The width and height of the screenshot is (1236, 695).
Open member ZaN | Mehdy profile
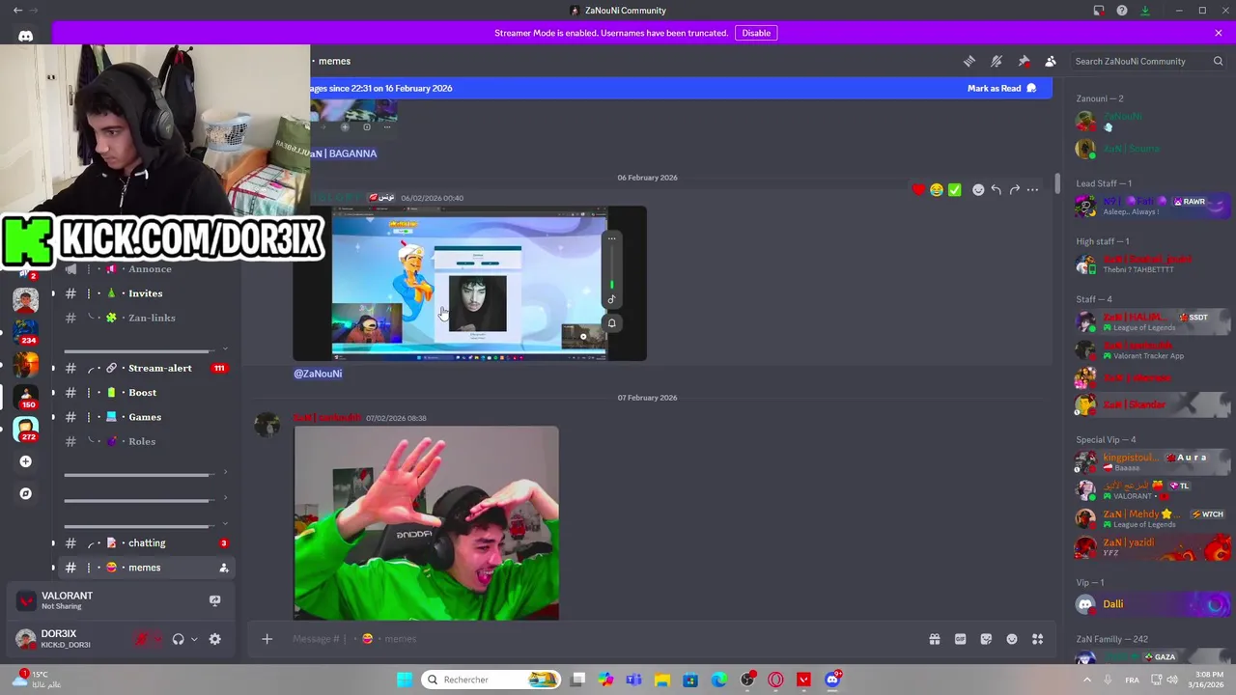point(1152,518)
